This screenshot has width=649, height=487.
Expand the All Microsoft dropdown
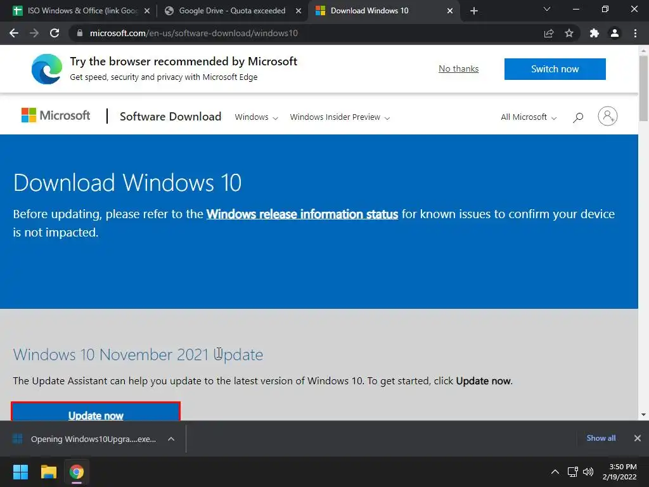coord(529,117)
